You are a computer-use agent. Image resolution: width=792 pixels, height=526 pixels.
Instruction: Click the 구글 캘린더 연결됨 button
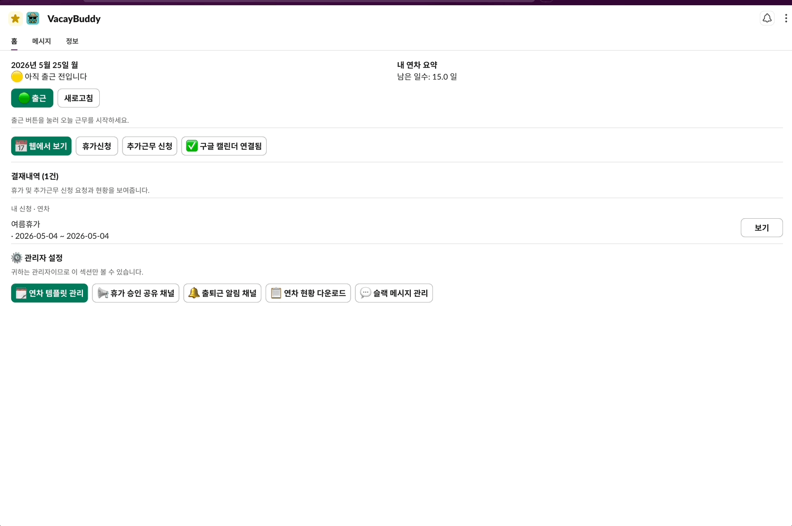[224, 146]
